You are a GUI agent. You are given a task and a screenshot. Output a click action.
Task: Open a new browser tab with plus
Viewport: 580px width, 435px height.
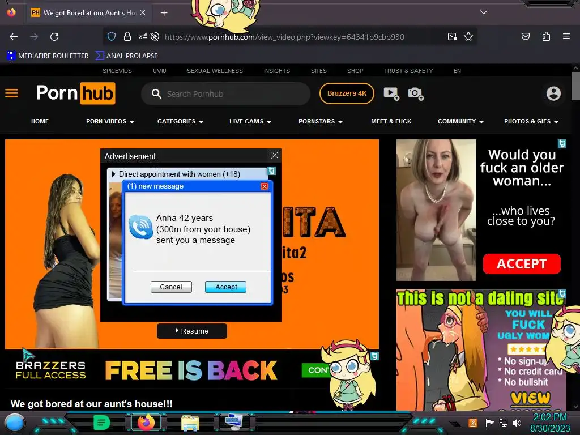tap(164, 13)
